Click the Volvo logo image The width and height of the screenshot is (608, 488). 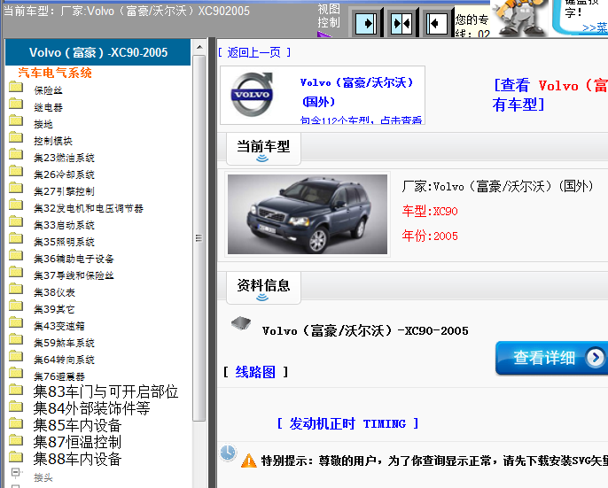tap(252, 94)
